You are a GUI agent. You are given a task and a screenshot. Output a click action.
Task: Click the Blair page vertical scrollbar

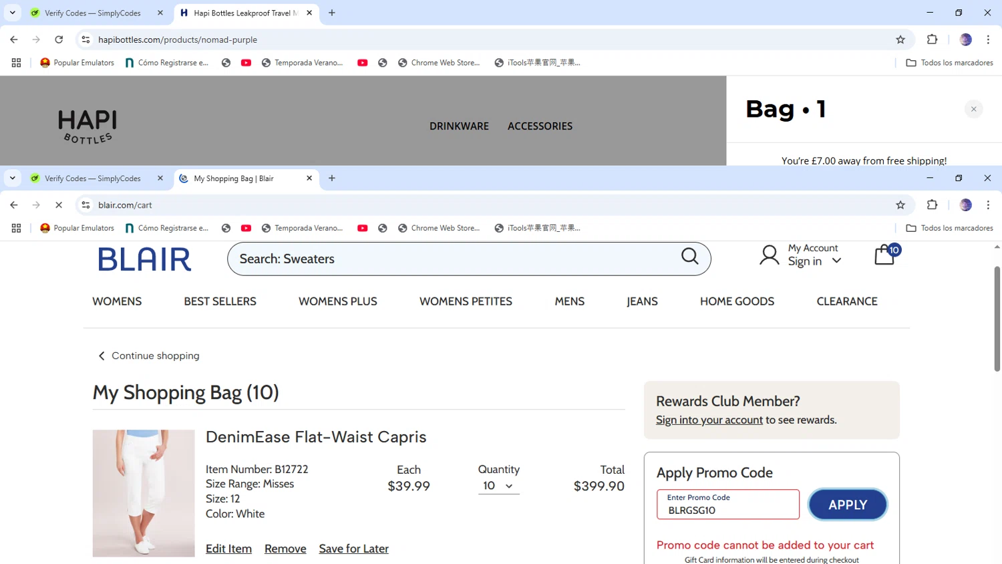(997, 319)
